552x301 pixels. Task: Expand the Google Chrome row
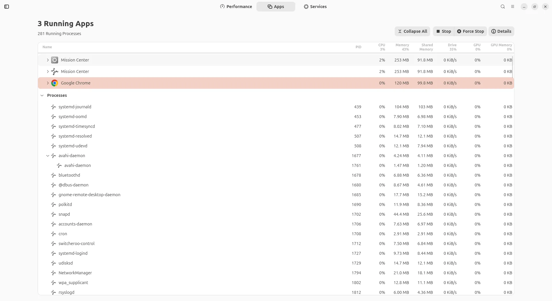(x=48, y=83)
